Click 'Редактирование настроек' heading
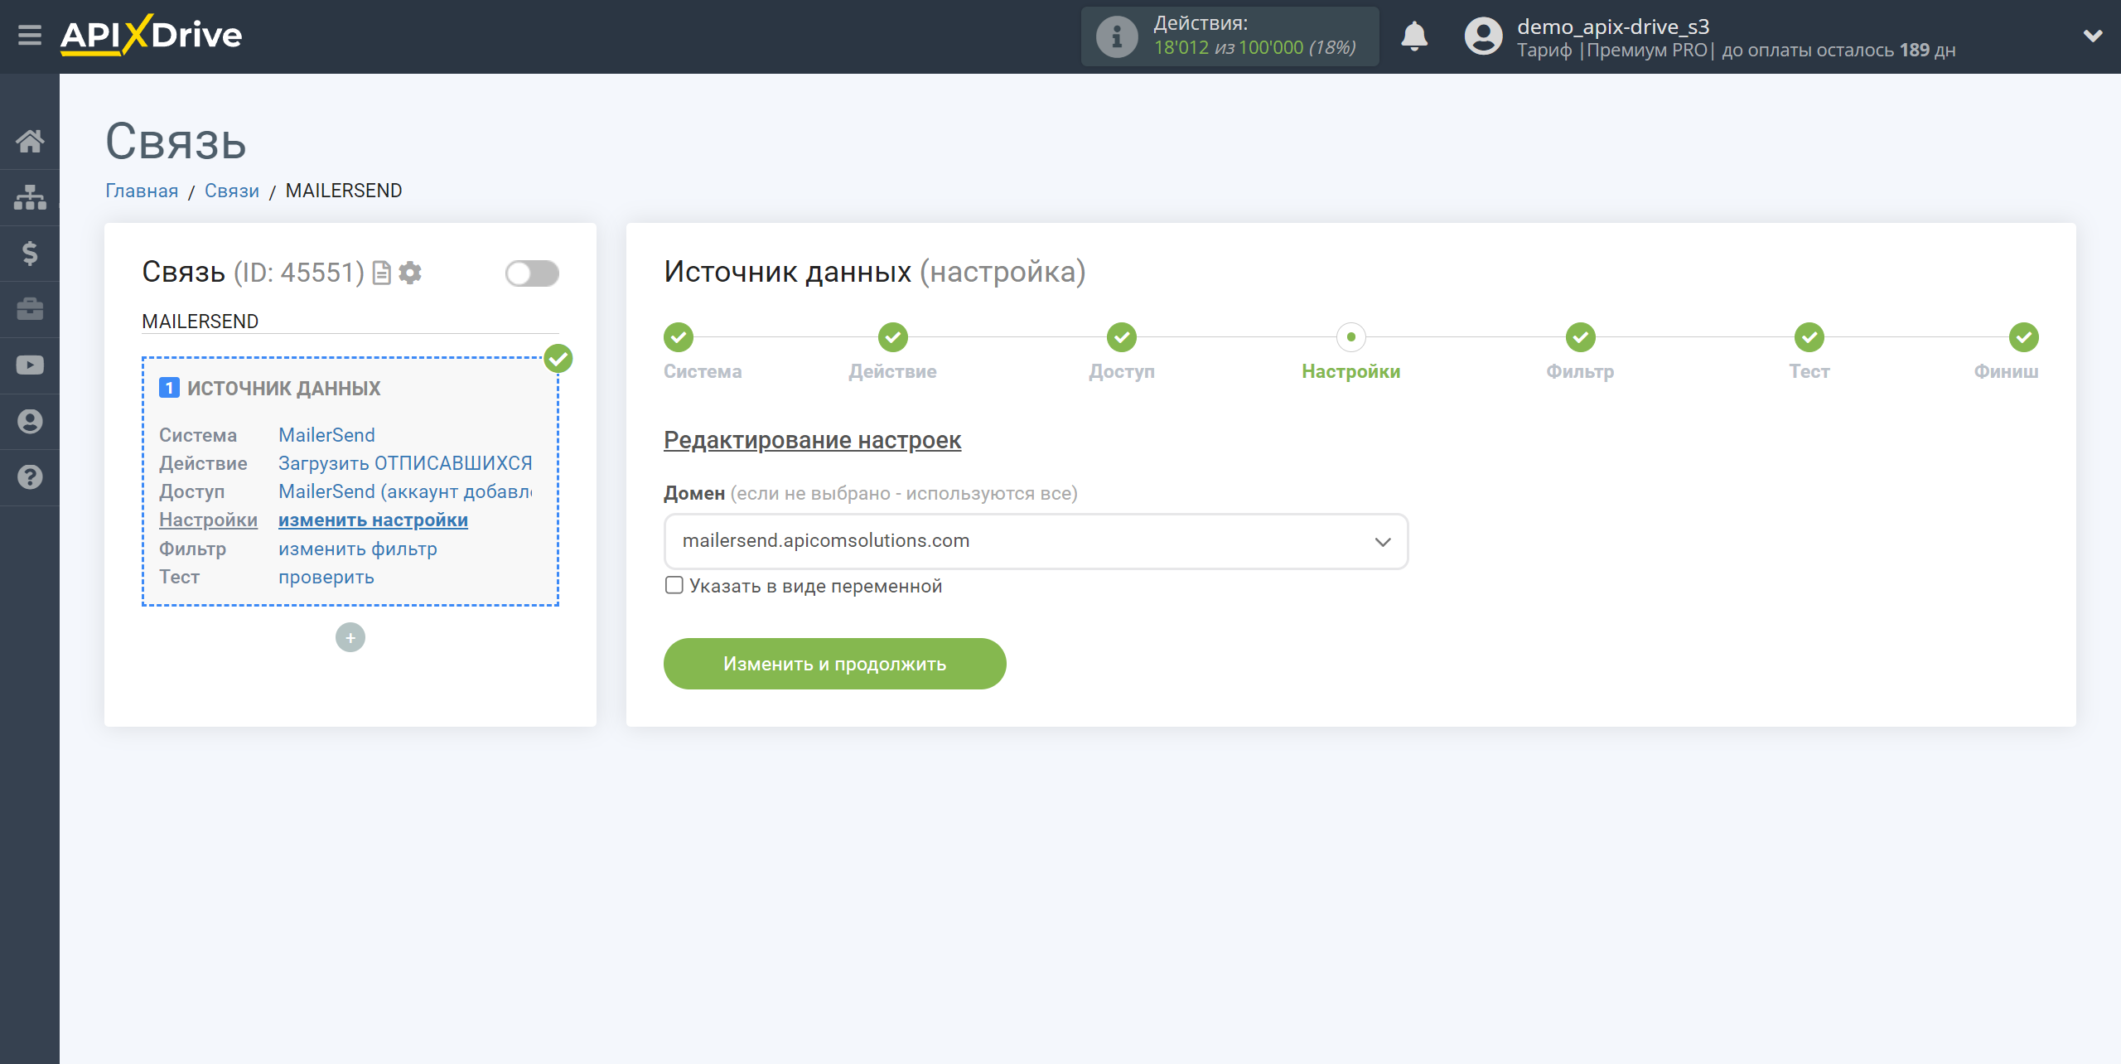The width and height of the screenshot is (2121, 1064). click(812, 440)
